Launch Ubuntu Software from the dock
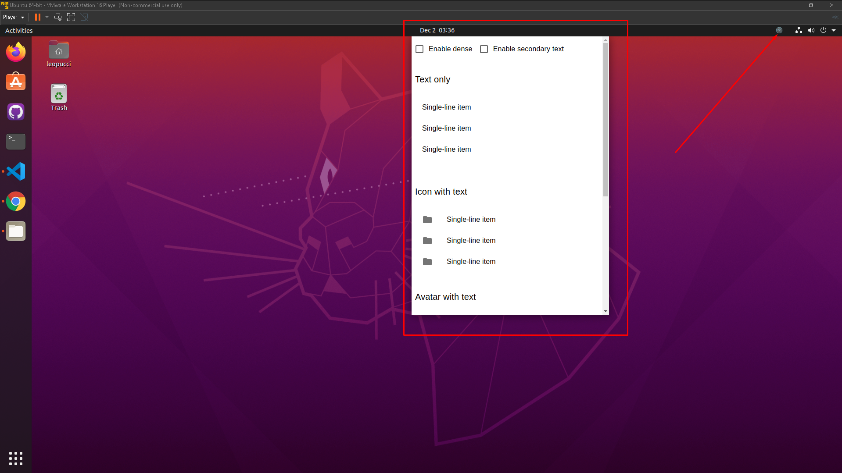Image resolution: width=842 pixels, height=473 pixels. coord(16,82)
